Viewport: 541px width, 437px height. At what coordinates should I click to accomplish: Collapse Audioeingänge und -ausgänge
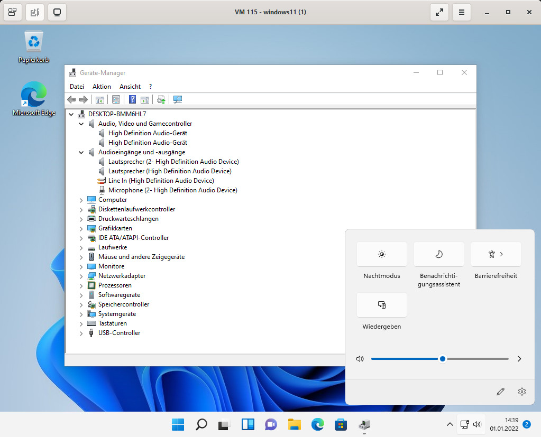pos(81,152)
